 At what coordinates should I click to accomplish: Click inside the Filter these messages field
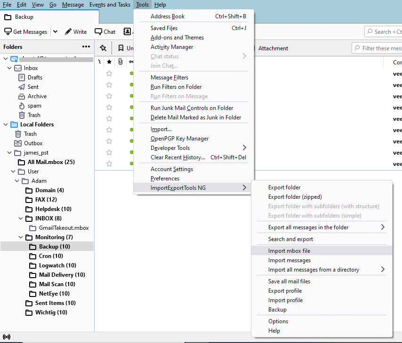coord(381,48)
